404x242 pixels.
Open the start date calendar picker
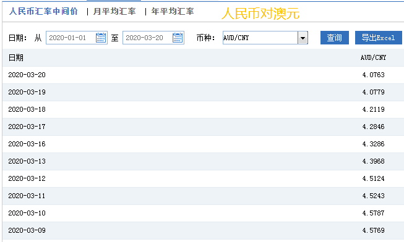click(x=101, y=38)
